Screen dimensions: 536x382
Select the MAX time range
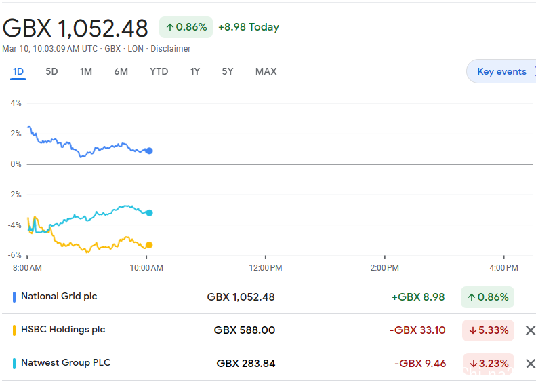click(x=266, y=71)
